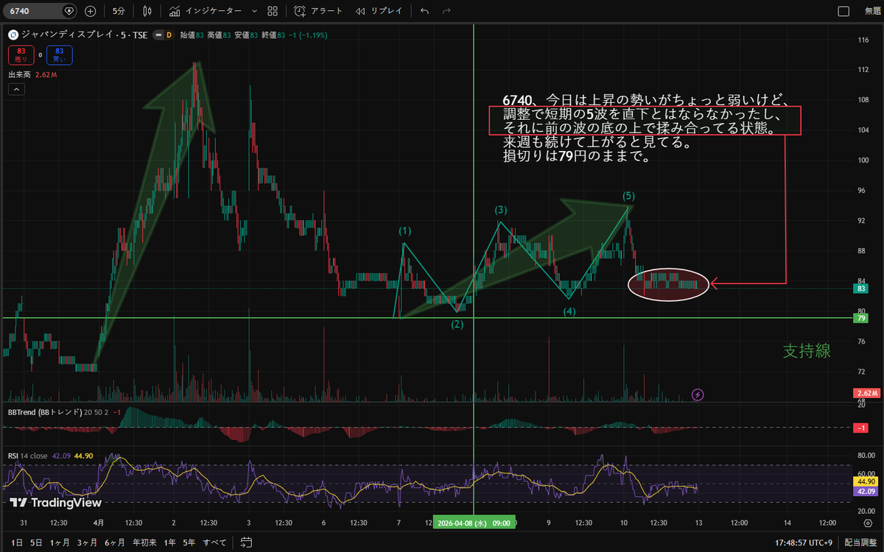Open the indicator templates grid icon
The image size is (884, 552).
273,11
